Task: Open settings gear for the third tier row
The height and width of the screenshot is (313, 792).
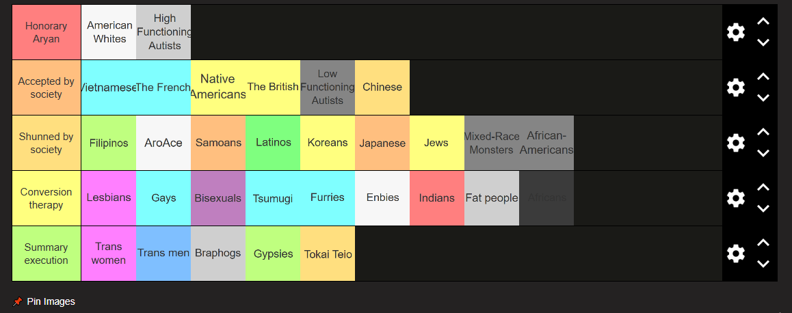Action: click(x=735, y=143)
